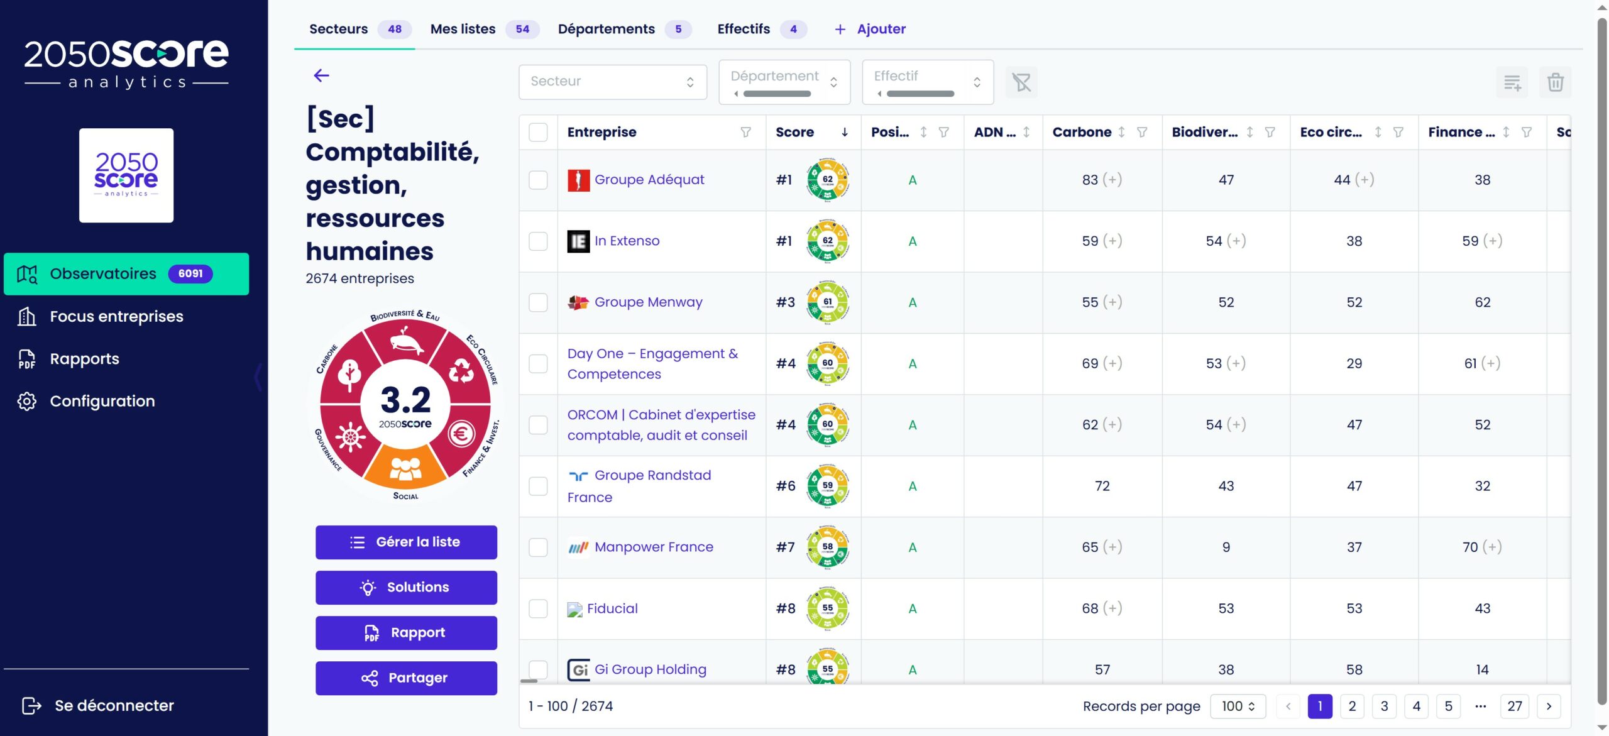Tick the Manpower France row checkbox

tap(538, 547)
